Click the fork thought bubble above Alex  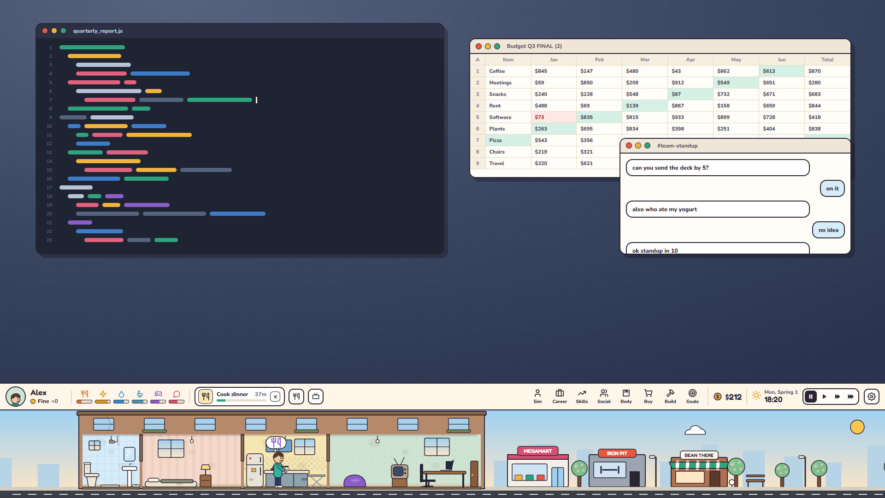(276, 443)
